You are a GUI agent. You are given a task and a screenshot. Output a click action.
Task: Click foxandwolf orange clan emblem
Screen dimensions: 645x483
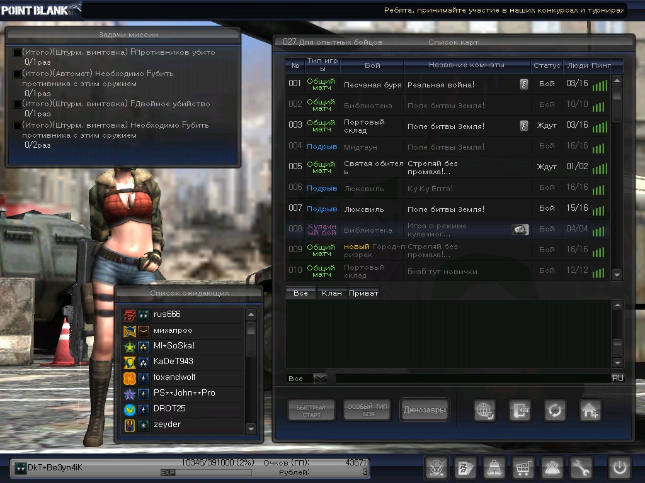130,378
